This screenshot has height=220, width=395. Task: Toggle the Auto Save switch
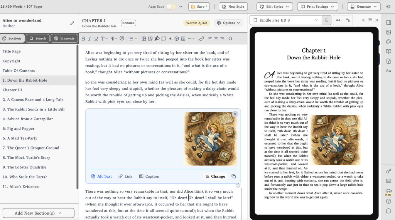tap(171, 7)
